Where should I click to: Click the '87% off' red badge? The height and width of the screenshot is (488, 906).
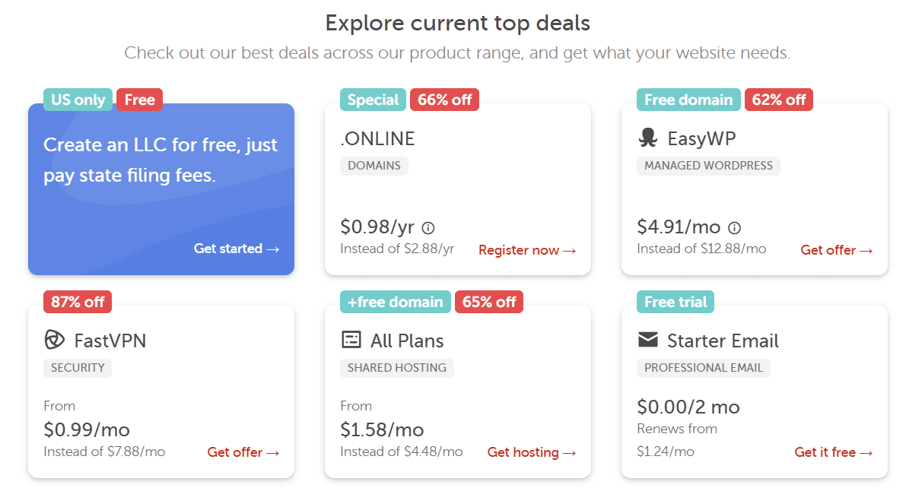point(78,302)
